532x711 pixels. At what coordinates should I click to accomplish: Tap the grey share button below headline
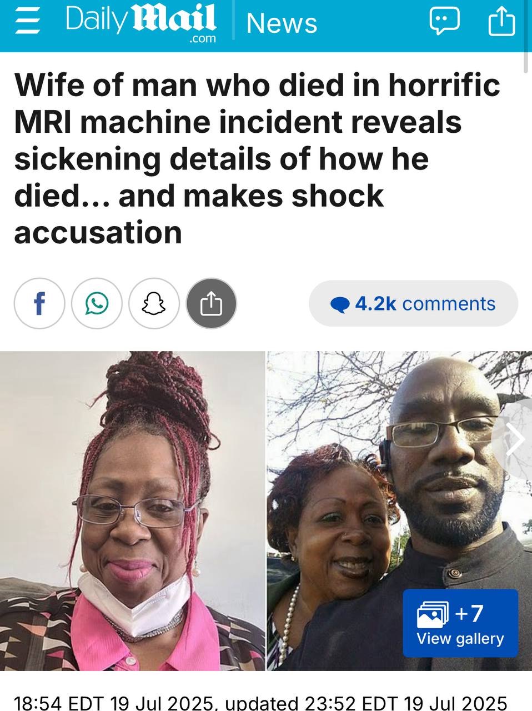click(212, 303)
